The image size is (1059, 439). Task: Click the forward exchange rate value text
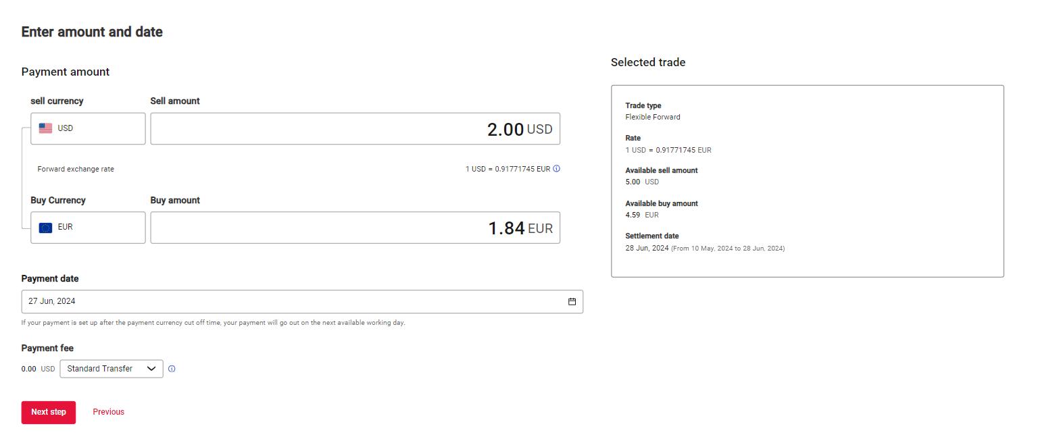[x=507, y=169]
